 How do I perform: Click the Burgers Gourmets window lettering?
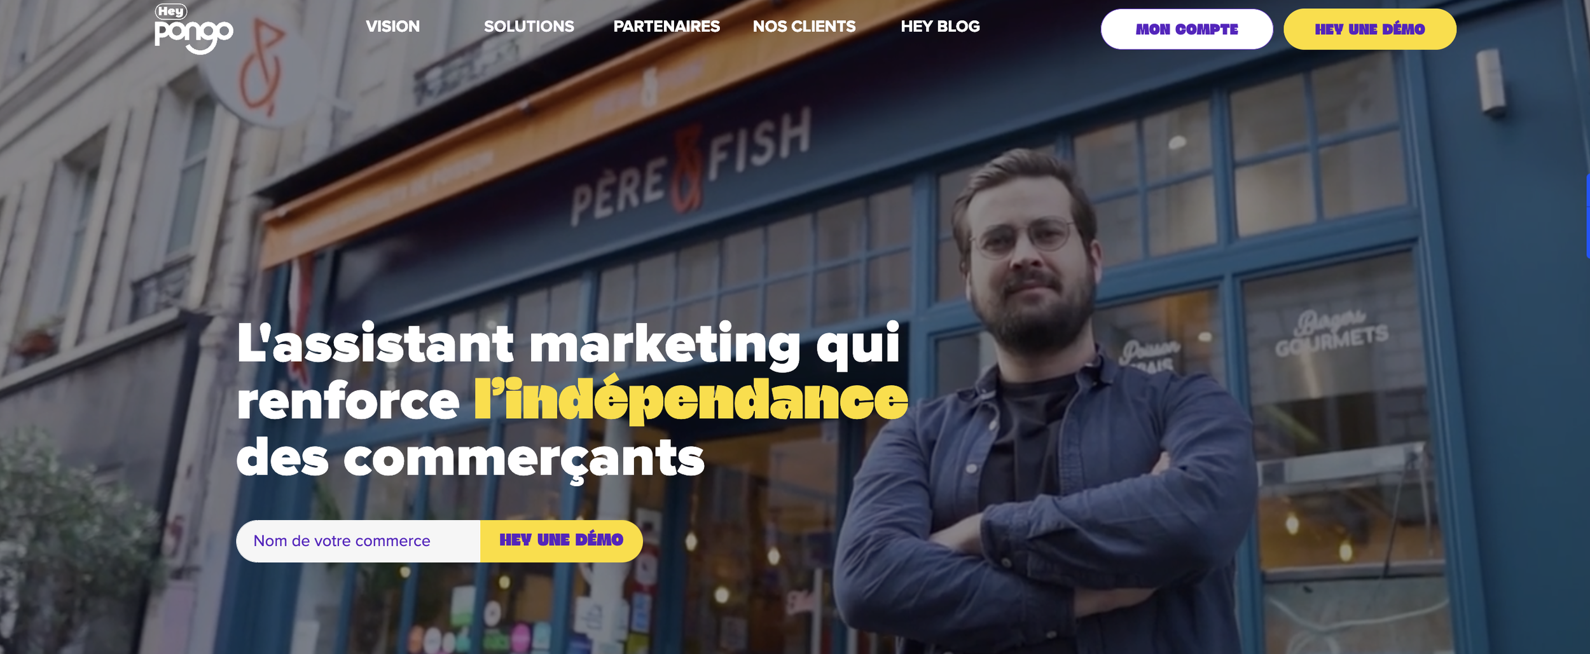pyautogui.click(x=1331, y=334)
